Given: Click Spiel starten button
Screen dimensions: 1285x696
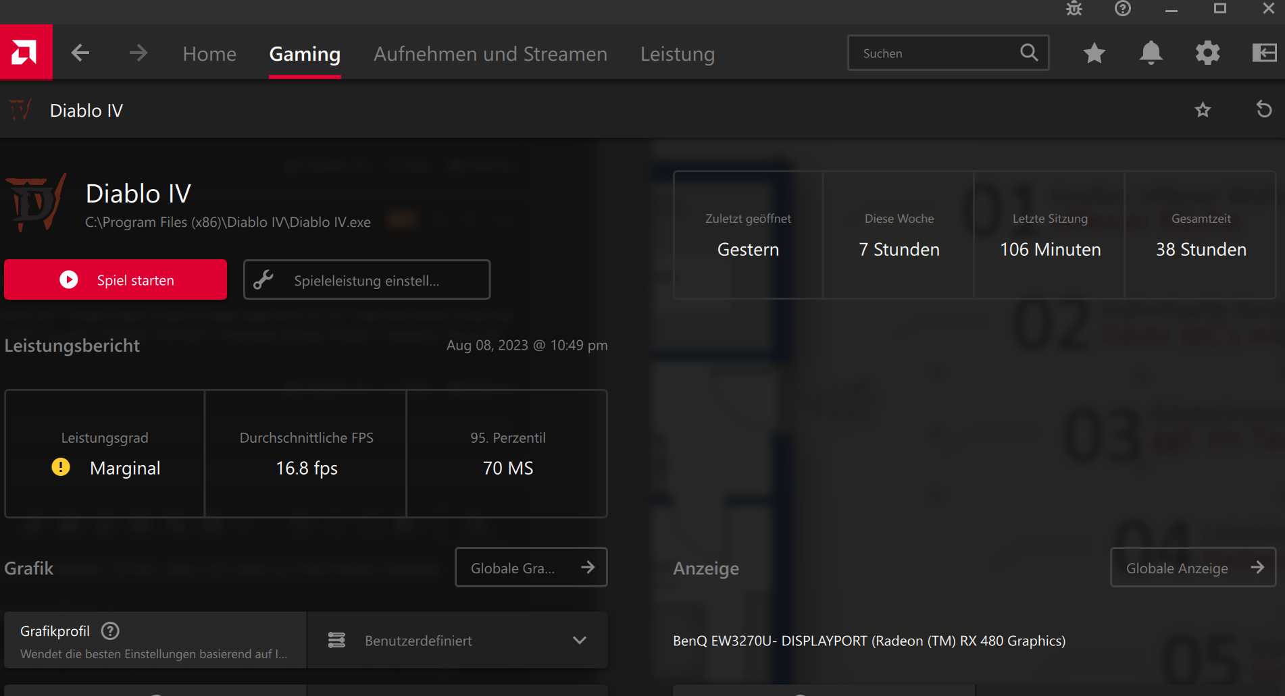Looking at the screenshot, I should point(116,279).
